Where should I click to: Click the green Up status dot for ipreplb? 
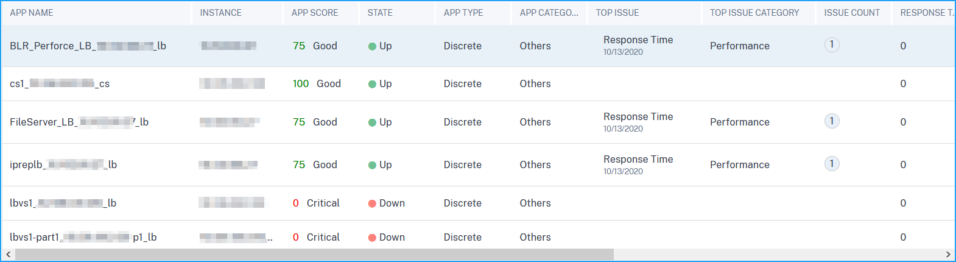coord(372,165)
